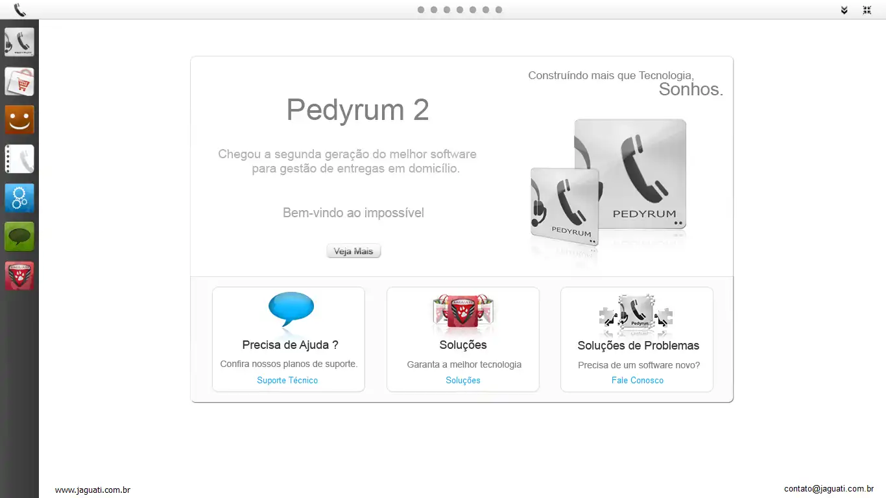The width and height of the screenshot is (886, 498).
Task: Open the Suporte Técnico link
Action: pos(287,381)
